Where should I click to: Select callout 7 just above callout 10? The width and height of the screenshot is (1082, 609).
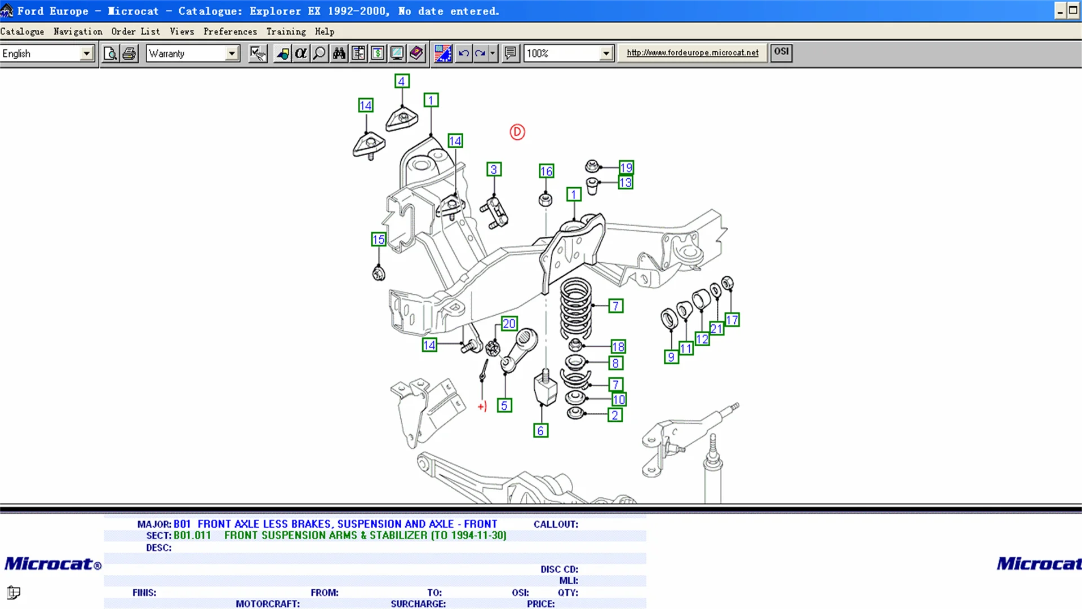(616, 385)
